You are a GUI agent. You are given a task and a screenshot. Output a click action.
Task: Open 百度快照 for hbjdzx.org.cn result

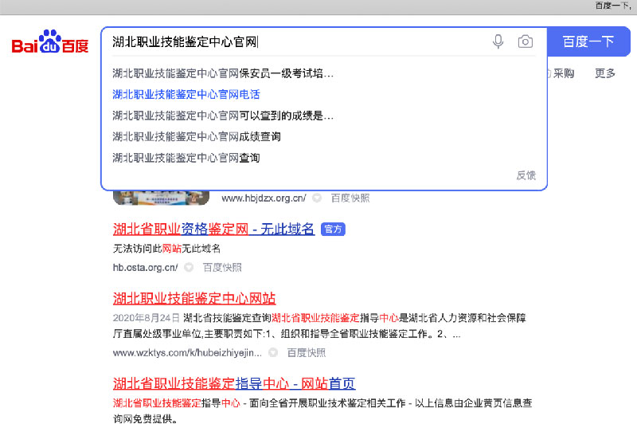[x=350, y=198]
